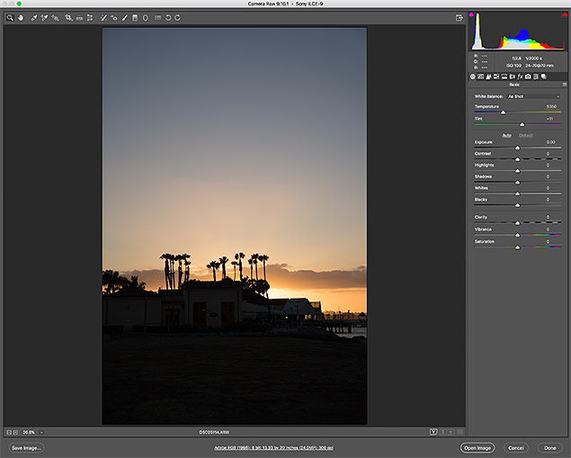Select the Crop tool
This screenshot has width=571, height=458.
click(x=68, y=17)
